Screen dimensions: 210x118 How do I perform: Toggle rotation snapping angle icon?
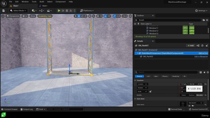click(x=106, y=16)
